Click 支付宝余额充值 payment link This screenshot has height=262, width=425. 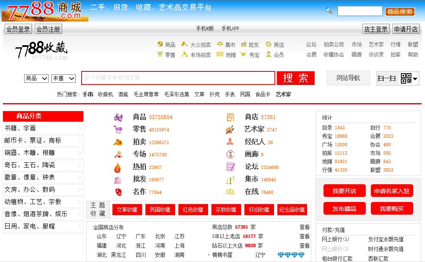386,239
